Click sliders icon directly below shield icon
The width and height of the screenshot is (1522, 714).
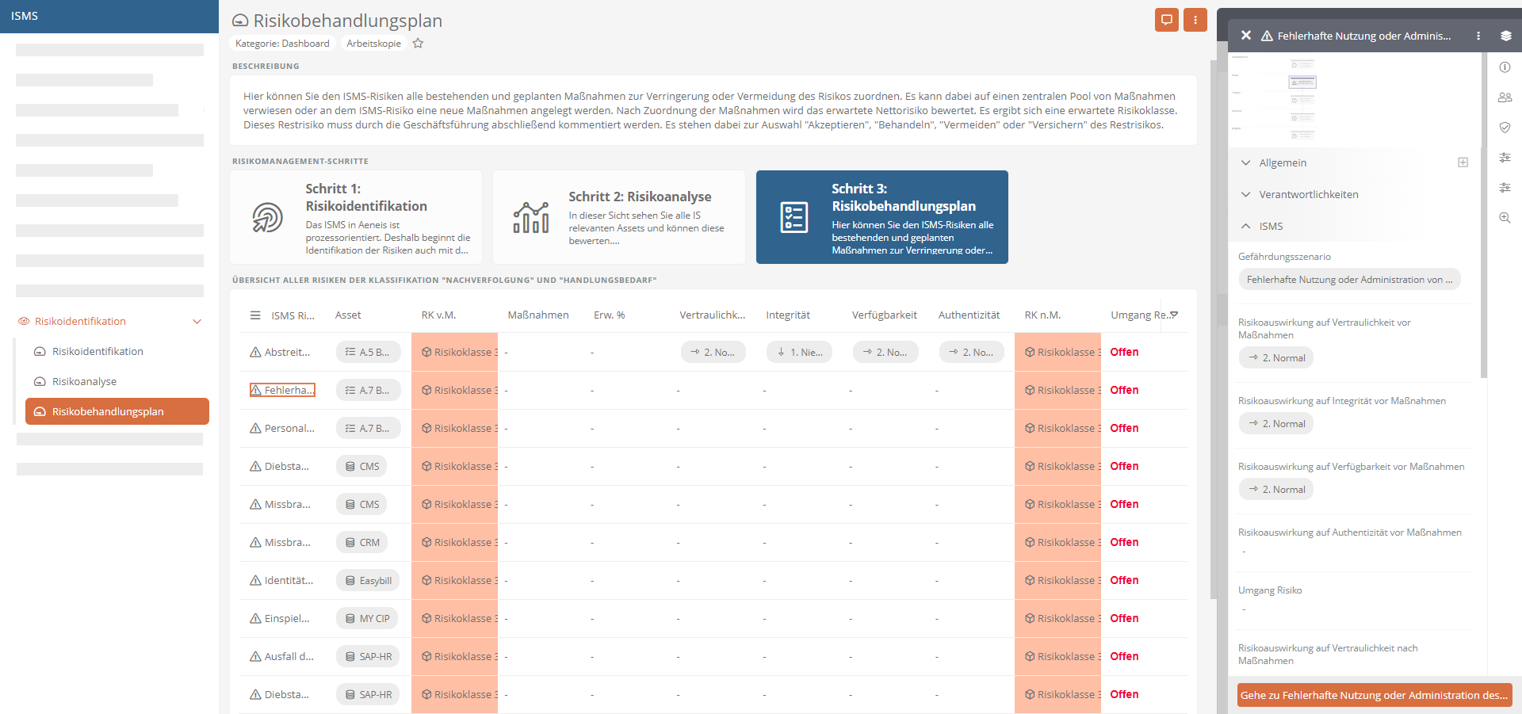(x=1505, y=158)
